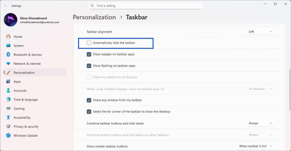291x151 pixels.
Task: Open System settings via its monitor icon
Action: tap(9, 46)
